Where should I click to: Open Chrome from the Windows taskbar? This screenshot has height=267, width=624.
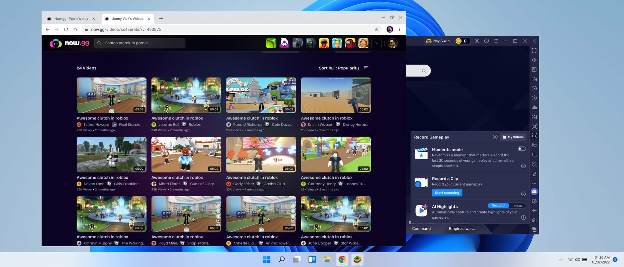click(x=342, y=260)
